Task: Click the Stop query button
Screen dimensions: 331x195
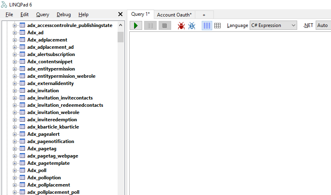Action: [x=165, y=25]
